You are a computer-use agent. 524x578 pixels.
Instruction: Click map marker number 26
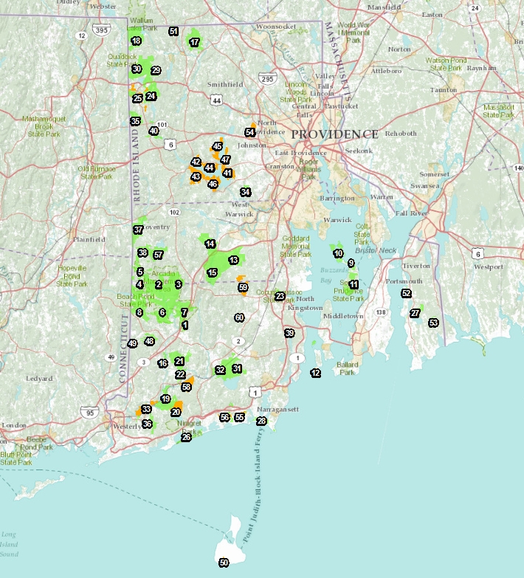(x=186, y=438)
